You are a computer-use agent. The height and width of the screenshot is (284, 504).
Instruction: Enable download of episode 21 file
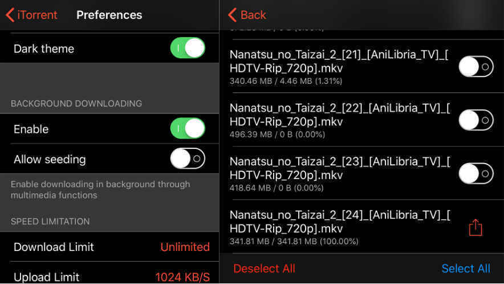[x=476, y=67]
